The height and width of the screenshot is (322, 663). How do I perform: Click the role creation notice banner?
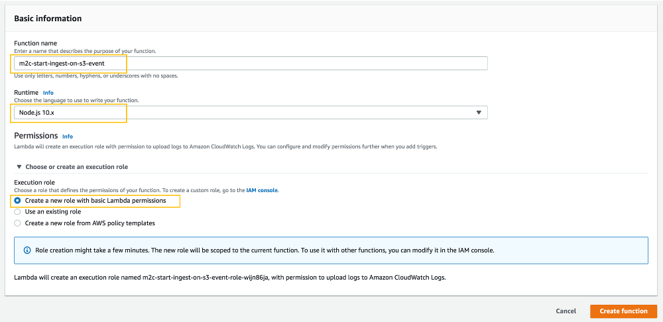click(331, 250)
